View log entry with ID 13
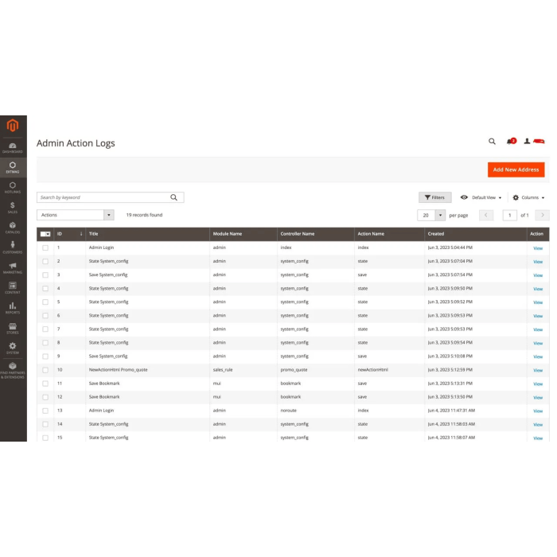This screenshot has height=557, width=557. pyautogui.click(x=538, y=411)
